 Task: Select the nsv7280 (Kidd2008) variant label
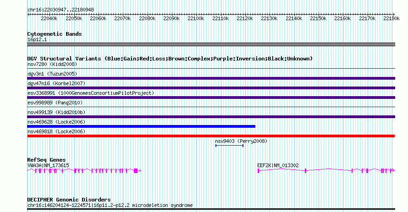tap(52, 64)
